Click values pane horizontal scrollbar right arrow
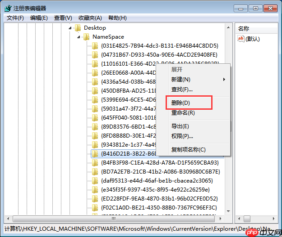This screenshot has height=237, width=282. tap(274, 219)
